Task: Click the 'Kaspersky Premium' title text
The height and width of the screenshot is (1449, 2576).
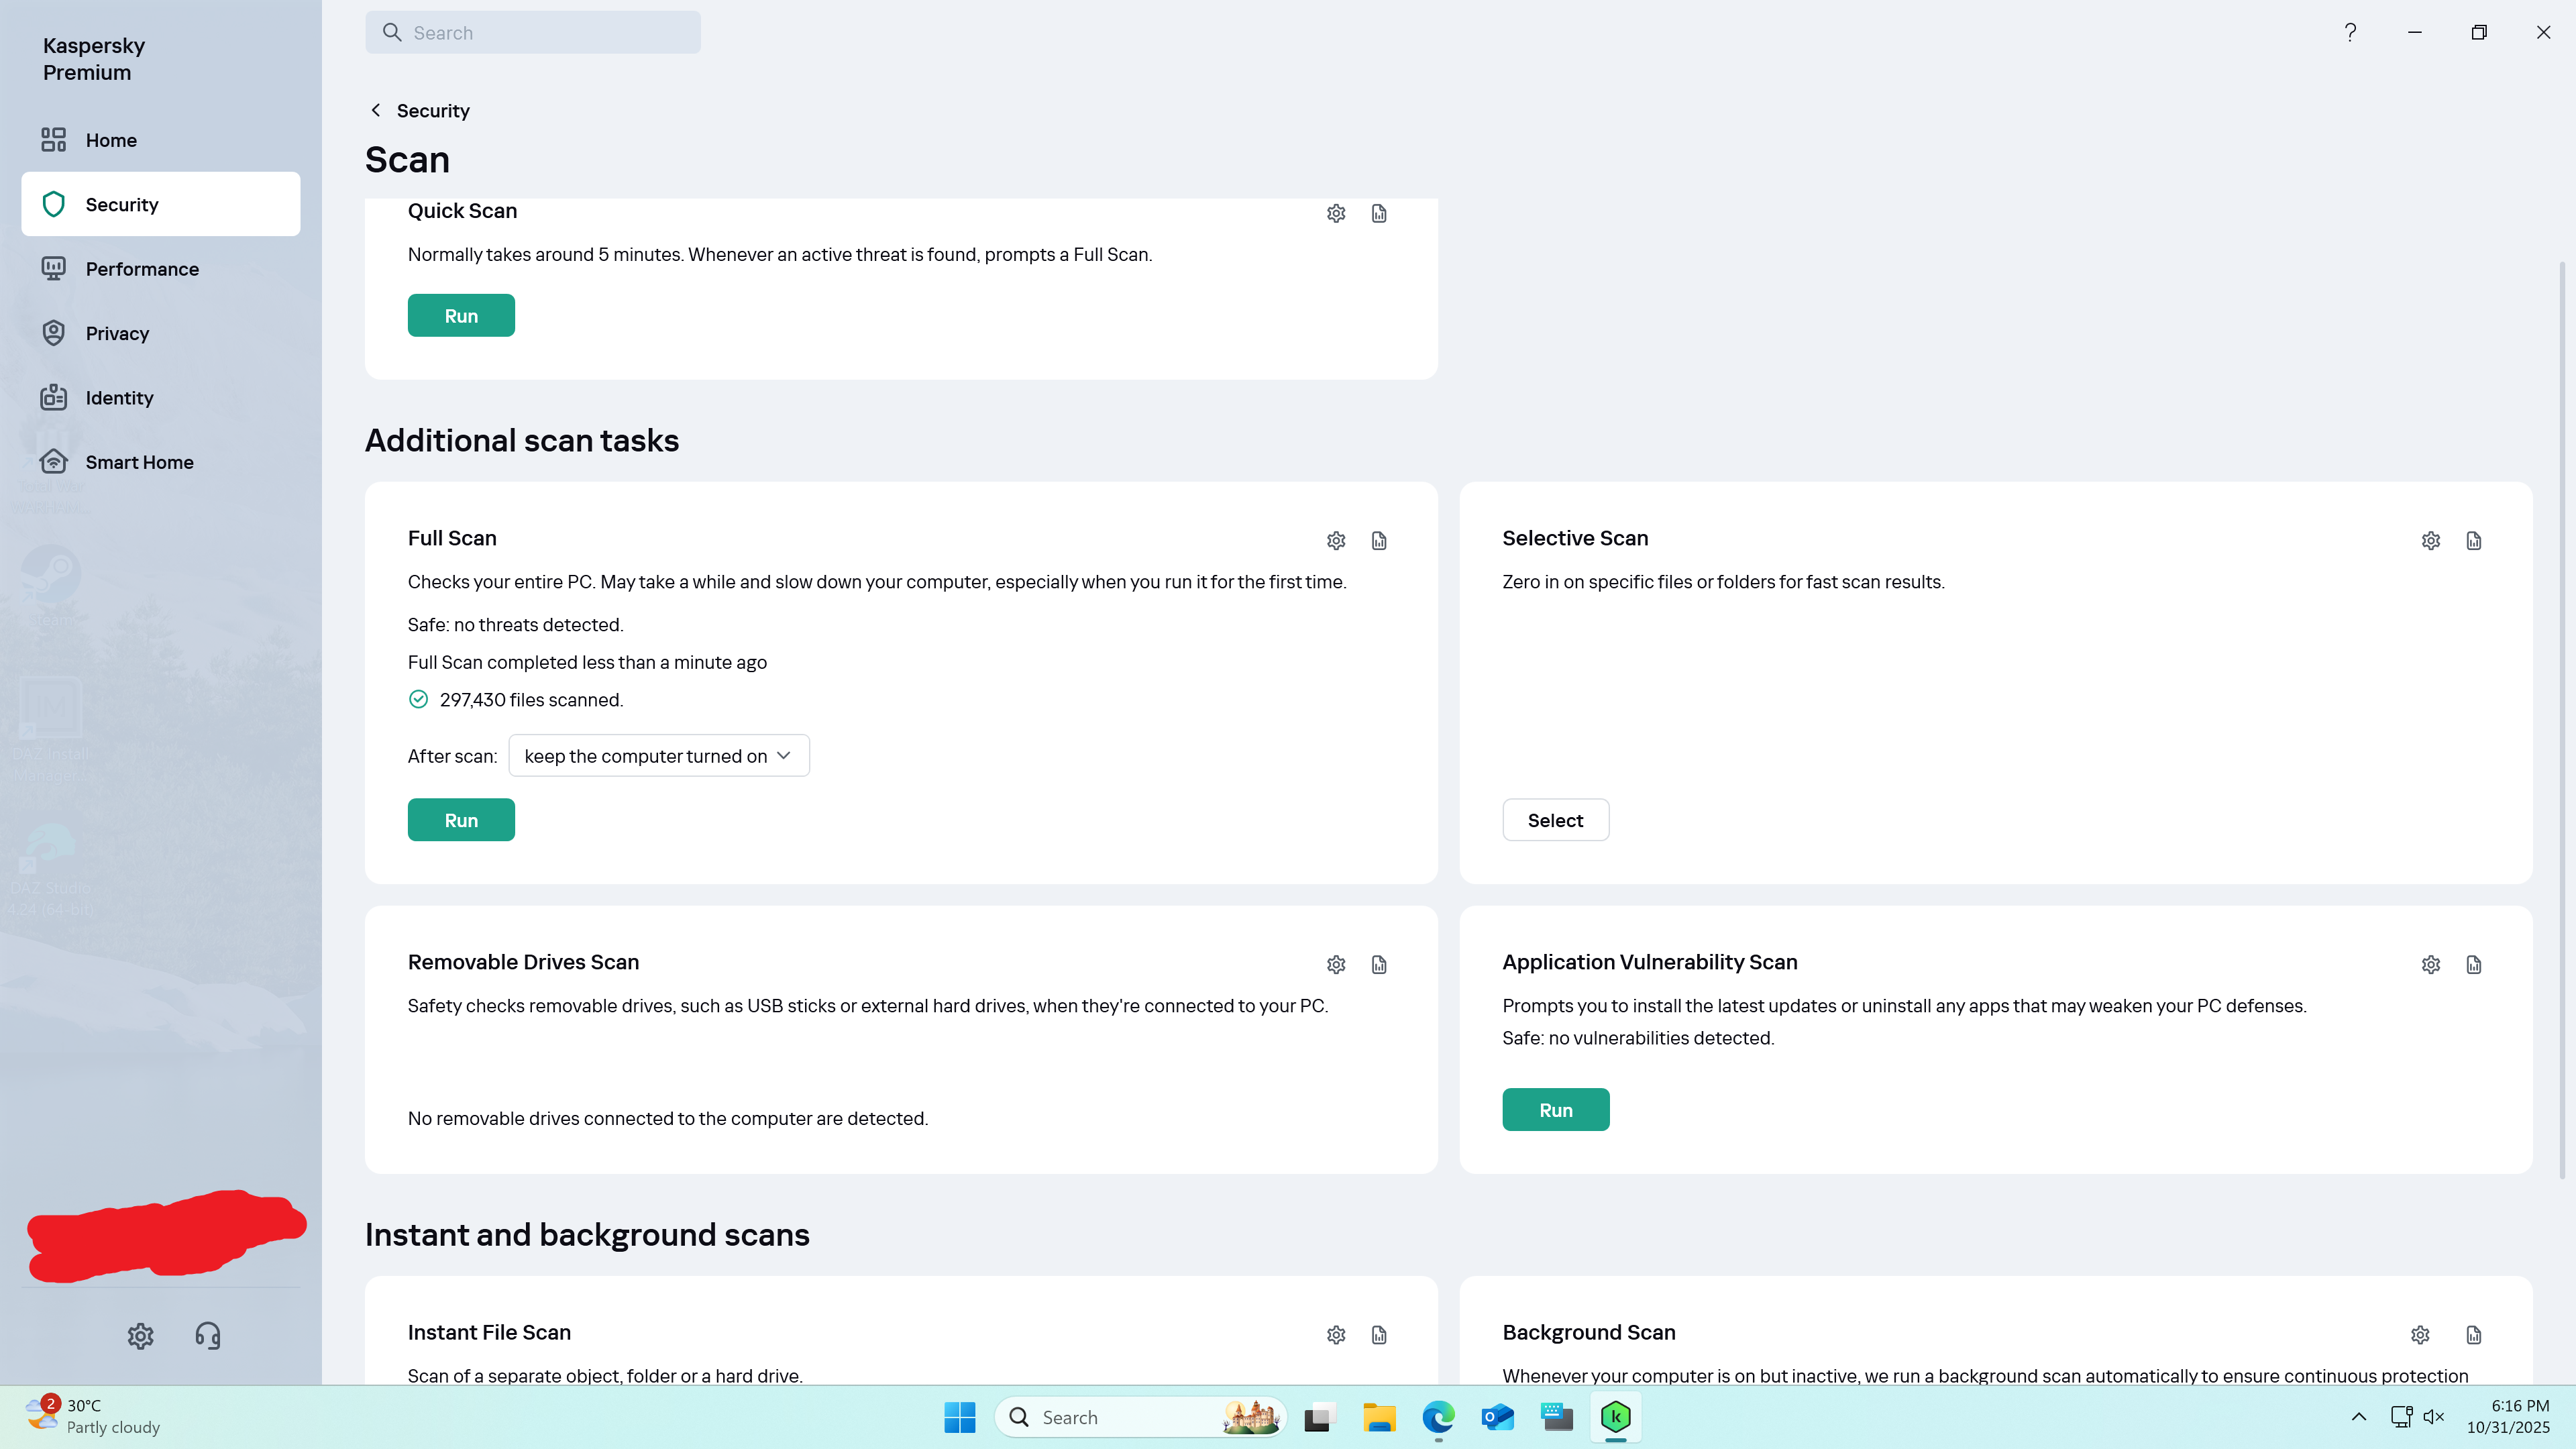Action: [x=94, y=59]
